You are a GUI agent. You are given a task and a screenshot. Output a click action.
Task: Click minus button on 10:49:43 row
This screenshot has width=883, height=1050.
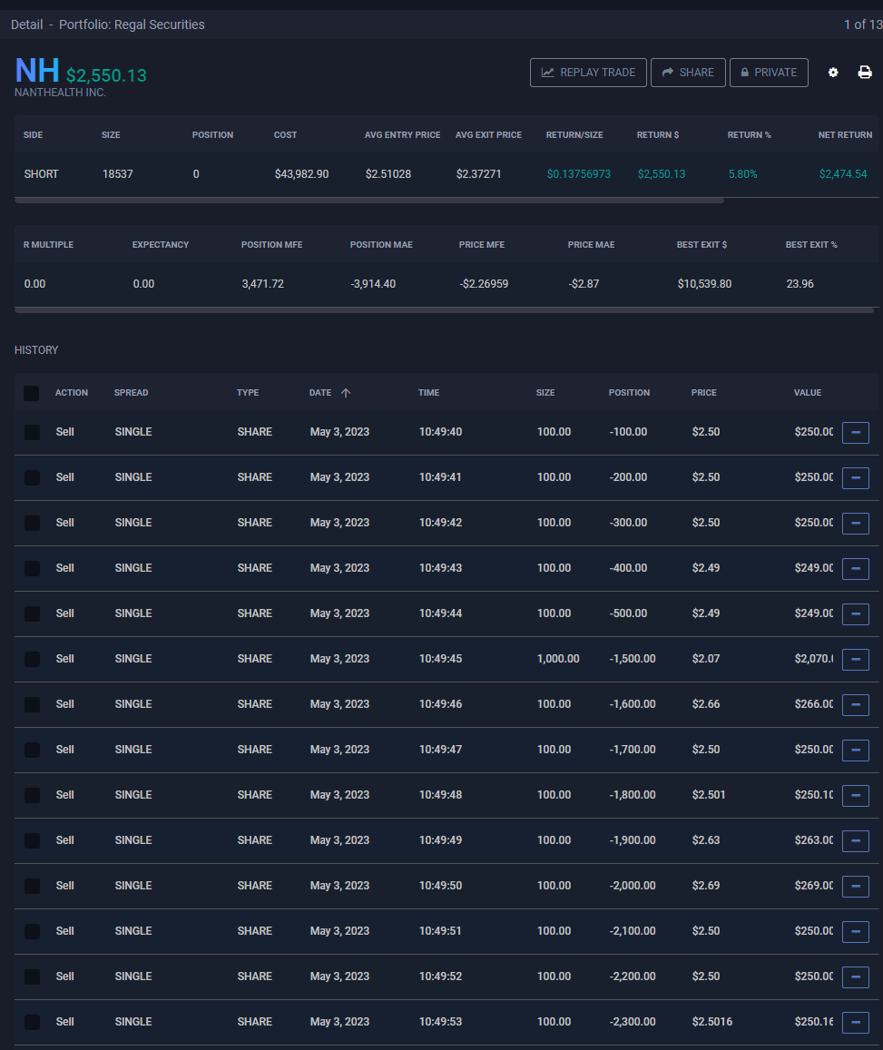tap(856, 568)
